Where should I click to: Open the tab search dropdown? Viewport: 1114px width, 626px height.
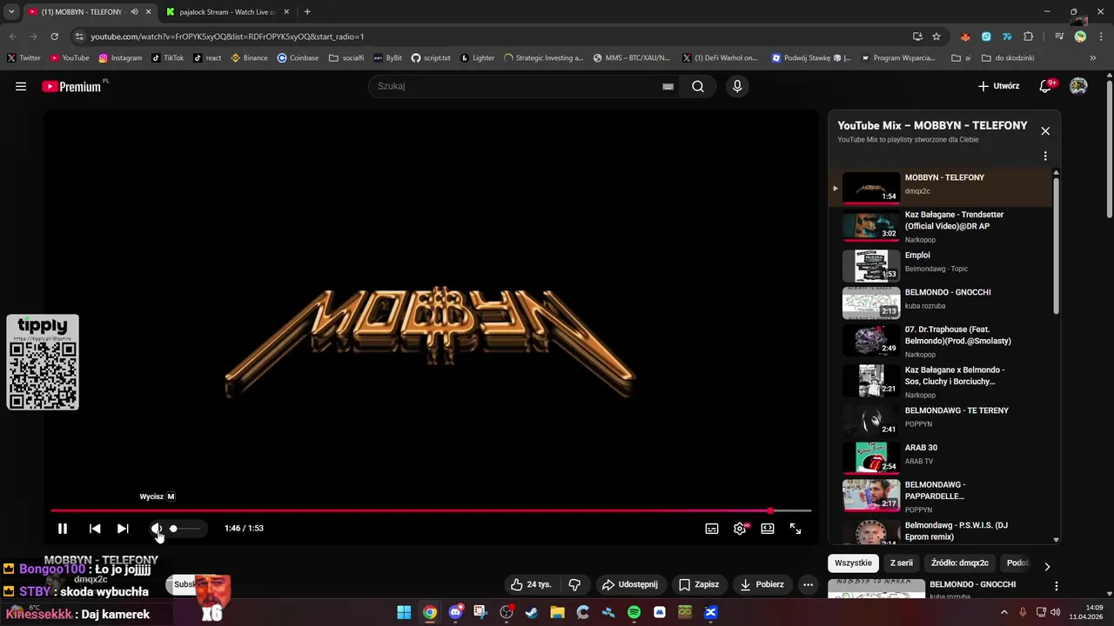click(11, 12)
